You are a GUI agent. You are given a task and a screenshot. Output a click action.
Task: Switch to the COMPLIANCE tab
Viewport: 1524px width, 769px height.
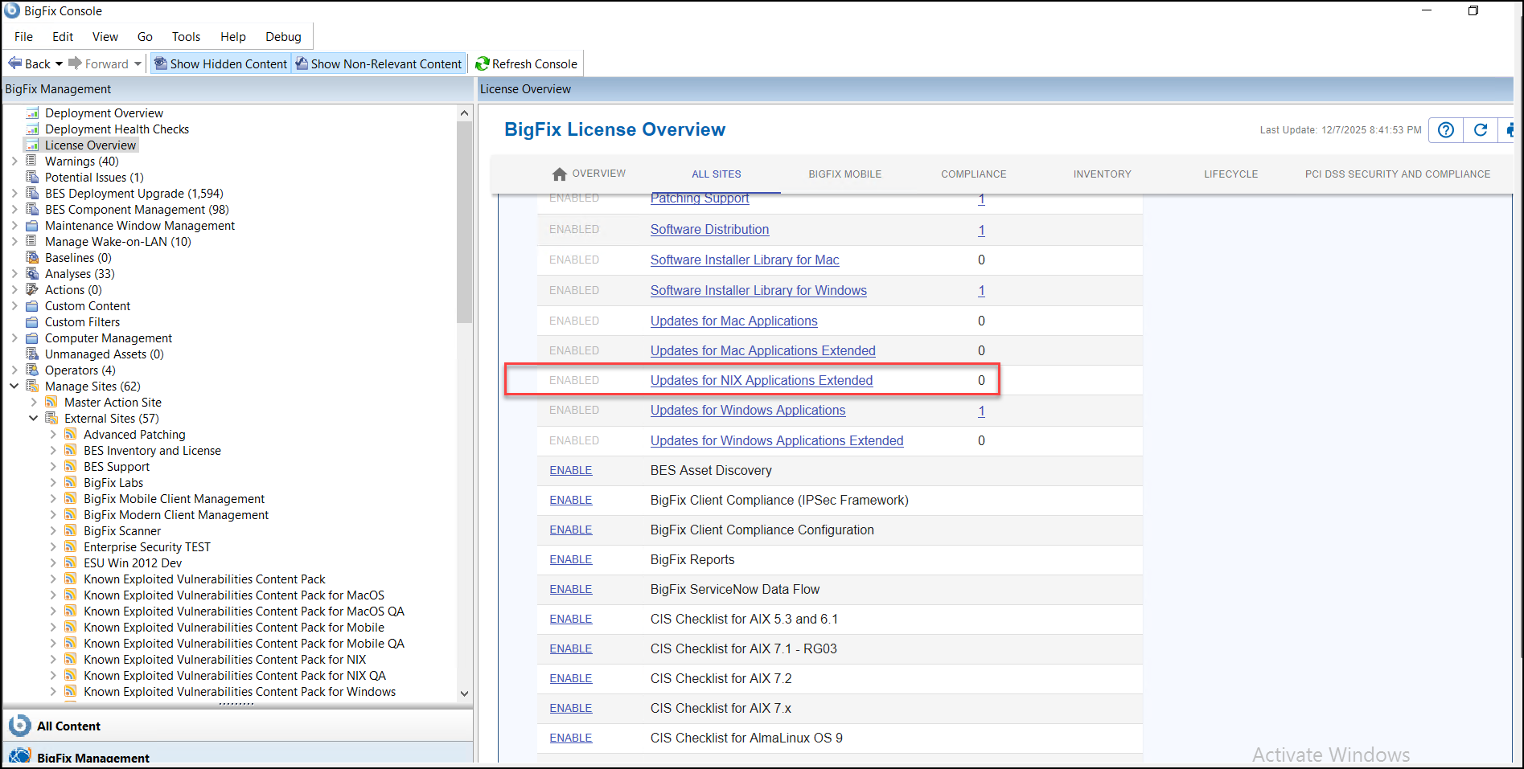pos(973,174)
